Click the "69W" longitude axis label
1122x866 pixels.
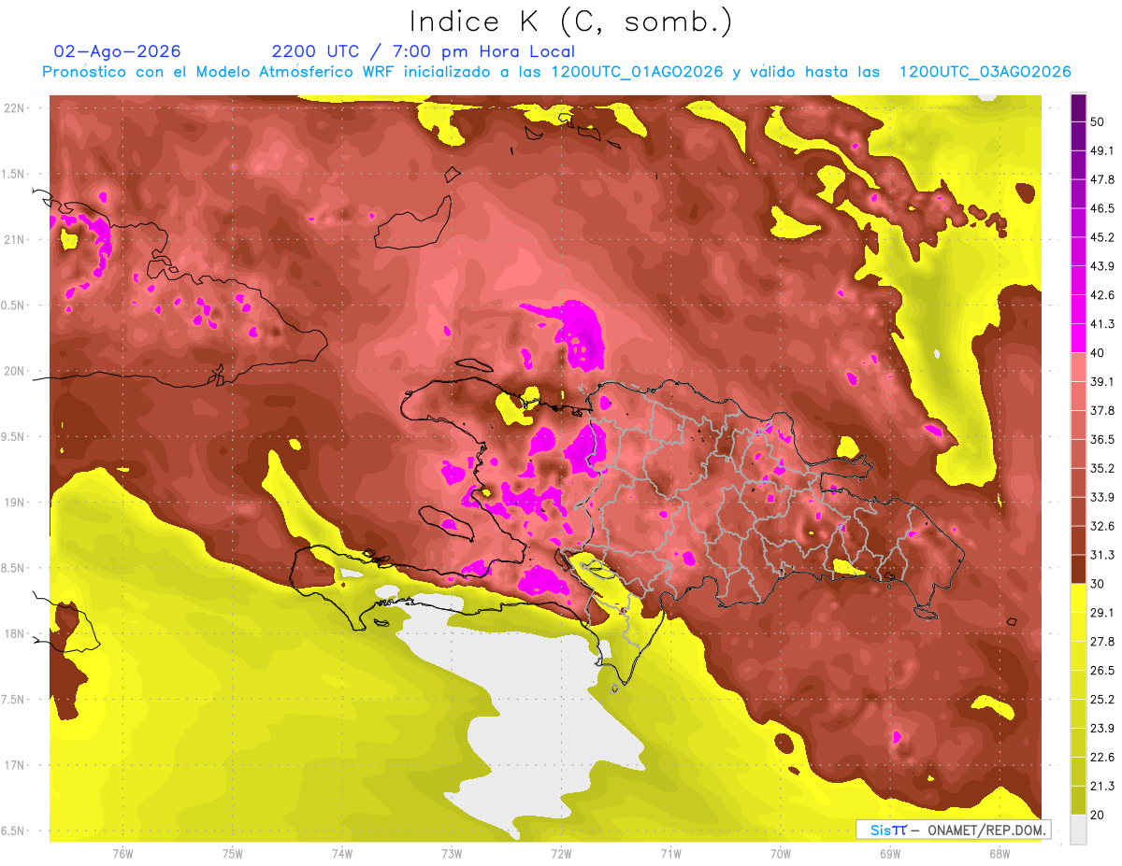tap(890, 854)
